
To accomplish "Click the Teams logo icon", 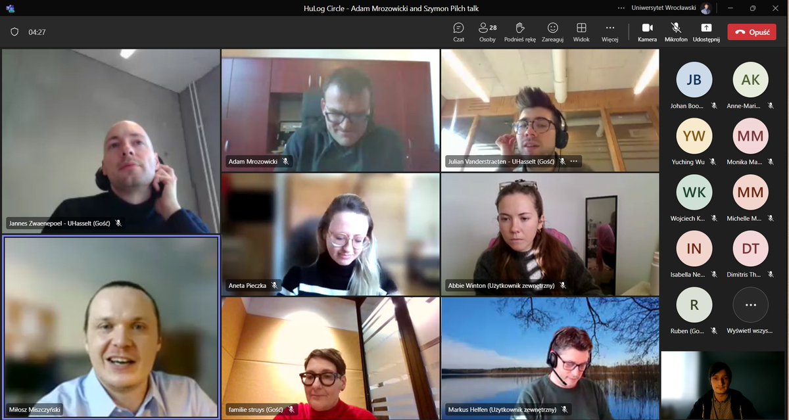I will point(10,8).
